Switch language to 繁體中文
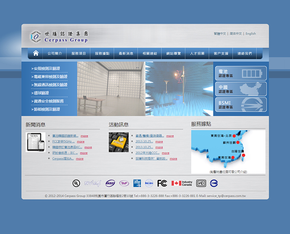 pos(220,34)
